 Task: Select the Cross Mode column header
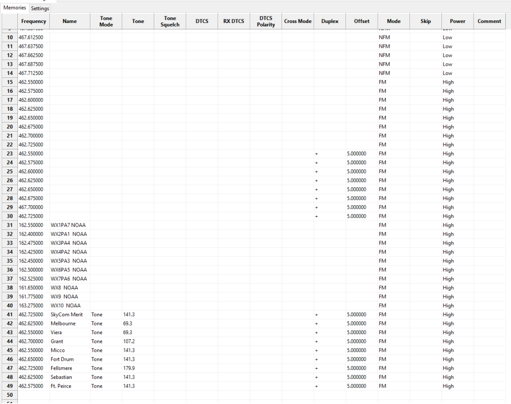pyautogui.click(x=298, y=21)
